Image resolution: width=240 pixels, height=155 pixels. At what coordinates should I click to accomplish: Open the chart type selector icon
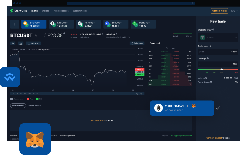[21, 44]
